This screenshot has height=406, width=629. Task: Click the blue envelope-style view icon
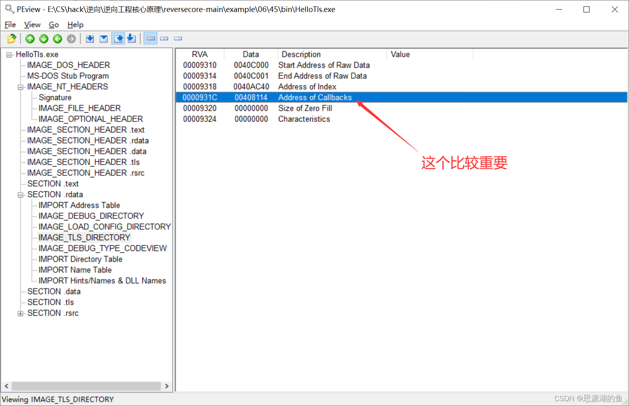click(x=104, y=39)
